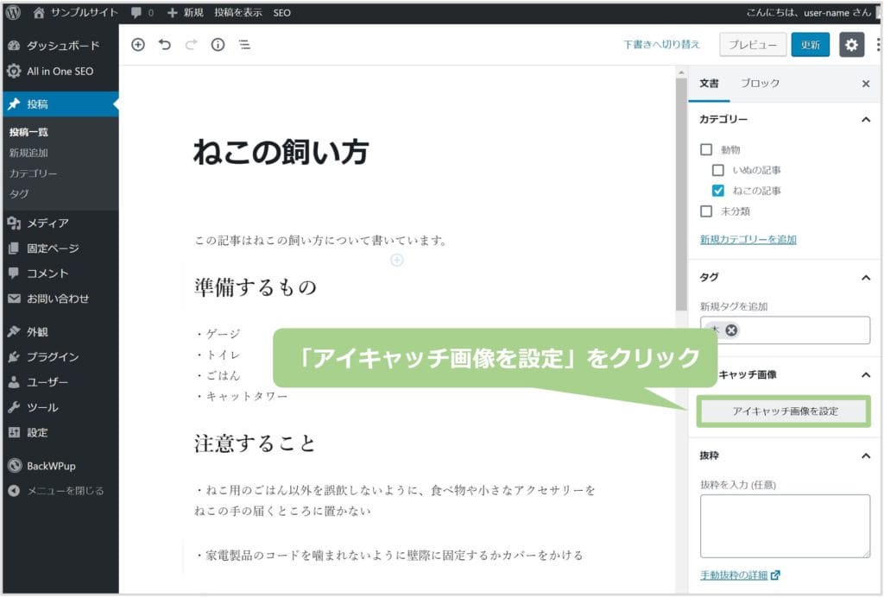
Task: Click the アイキャッチ画像を設定 button
Action: tap(784, 412)
